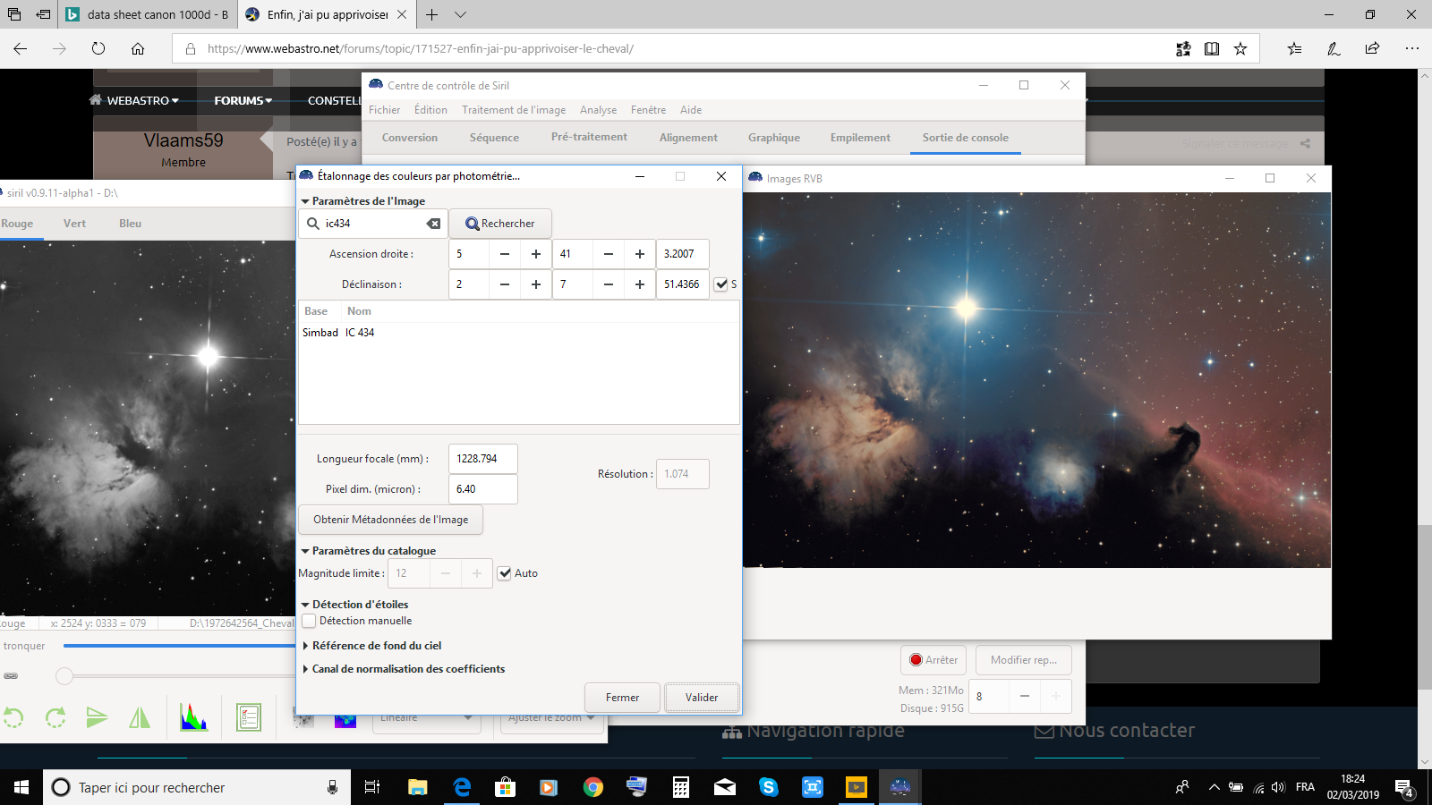Switch to Alignement tab
Viewport: 1432px width, 805px height.
pos(688,138)
